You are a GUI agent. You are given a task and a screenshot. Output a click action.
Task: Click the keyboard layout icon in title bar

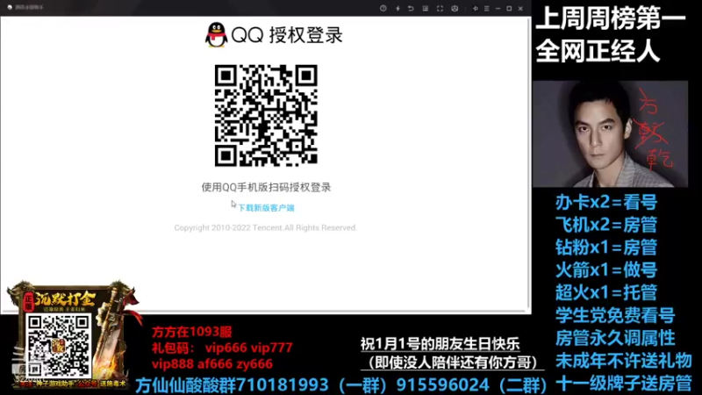coord(426,9)
